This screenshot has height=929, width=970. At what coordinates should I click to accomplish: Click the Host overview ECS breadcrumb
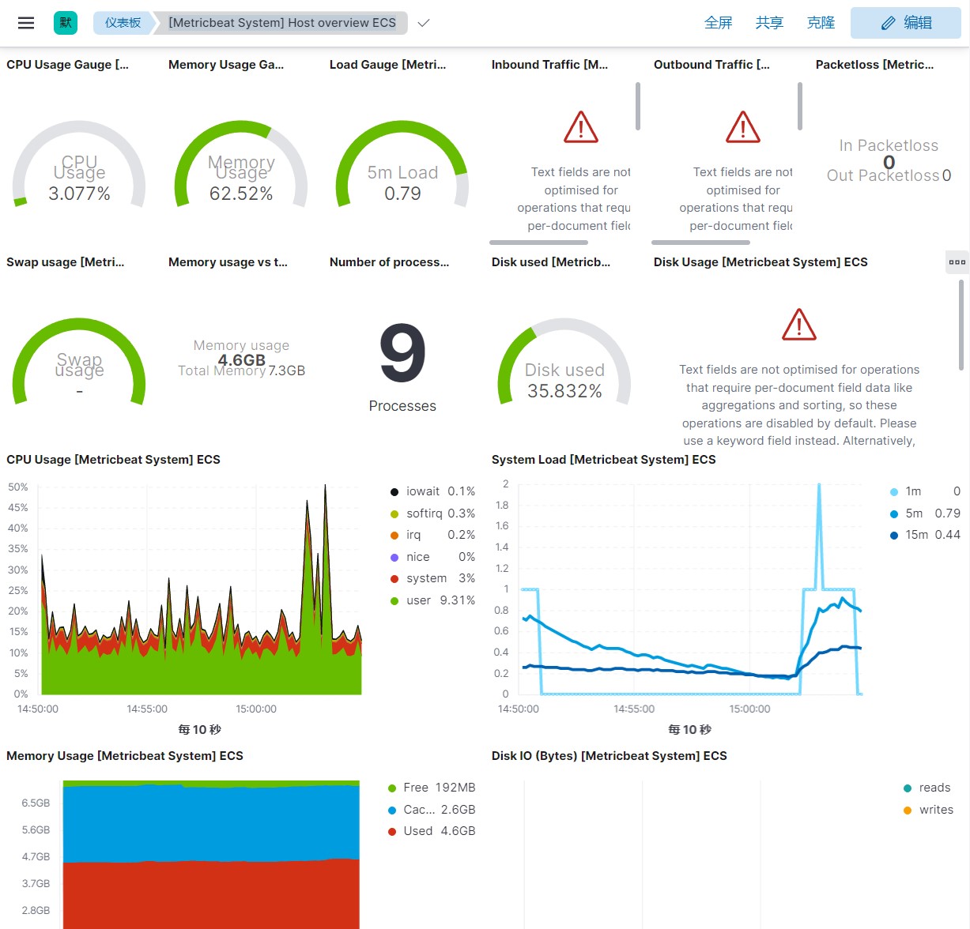click(282, 23)
